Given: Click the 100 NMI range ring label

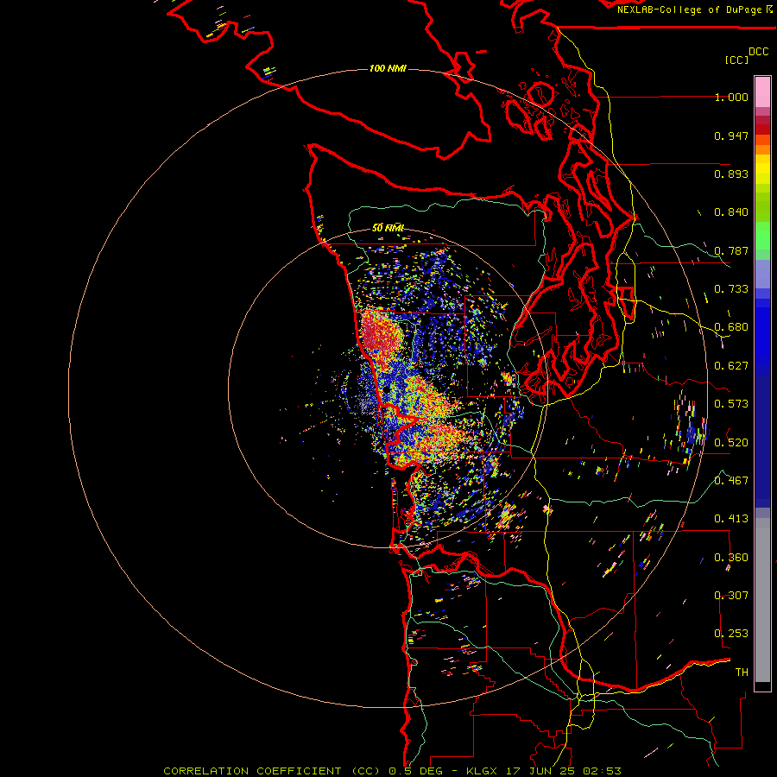Looking at the screenshot, I should [388, 68].
